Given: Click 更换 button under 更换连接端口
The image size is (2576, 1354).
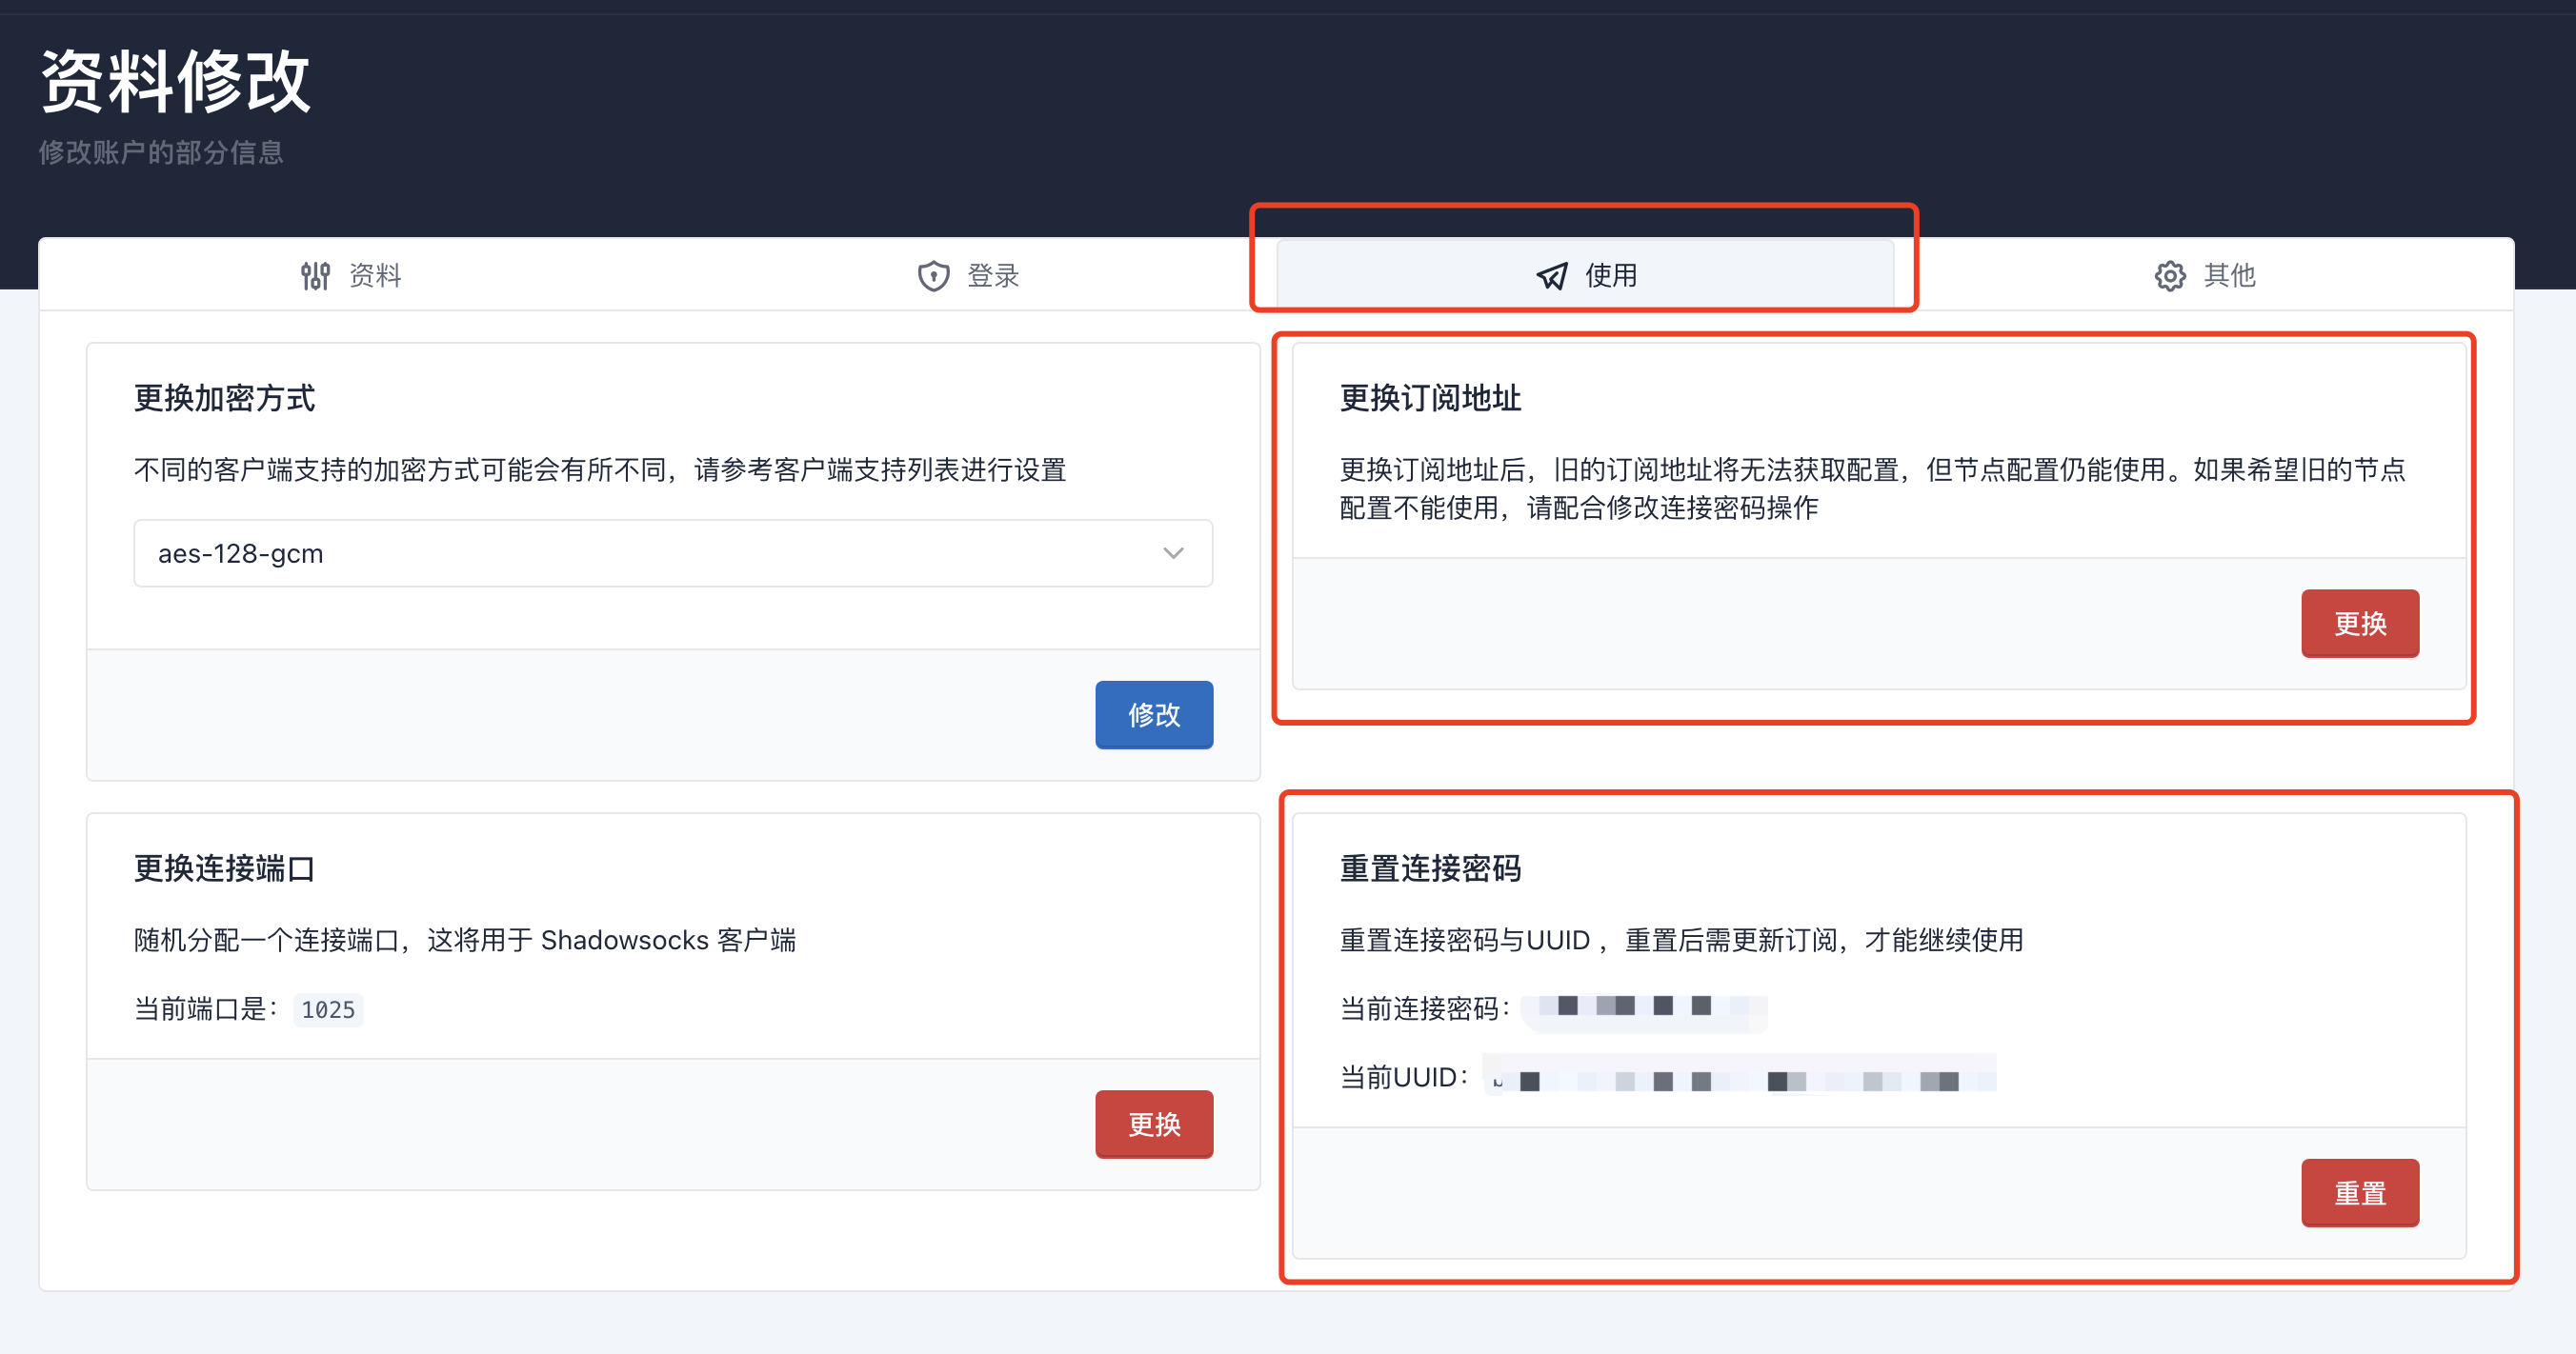Looking at the screenshot, I should pyautogui.click(x=1153, y=1125).
